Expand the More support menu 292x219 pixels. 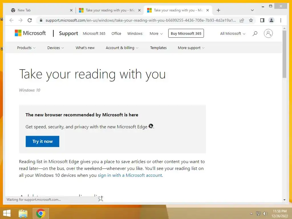pyautogui.click(x=191, y=48)
